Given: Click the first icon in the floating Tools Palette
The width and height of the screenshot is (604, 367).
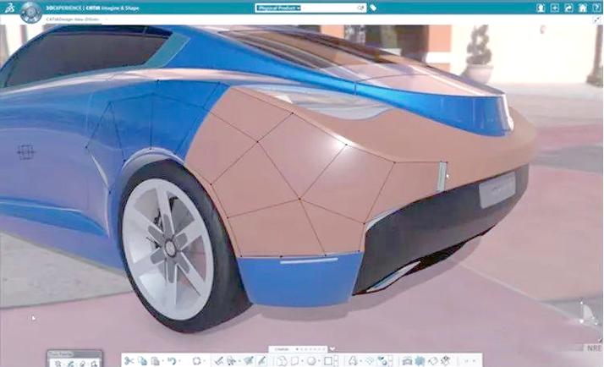Looking at the screenshot, I should (58, 363).
